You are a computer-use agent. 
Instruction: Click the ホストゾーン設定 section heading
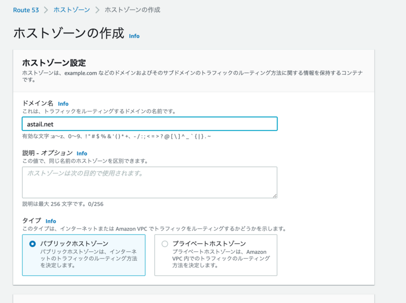coord(54,62)
